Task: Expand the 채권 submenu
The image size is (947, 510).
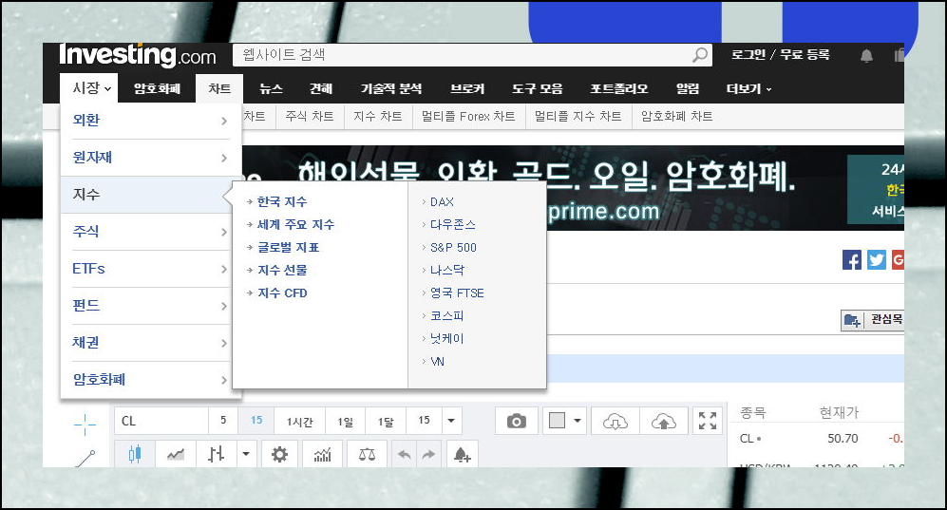Action: 151,343
